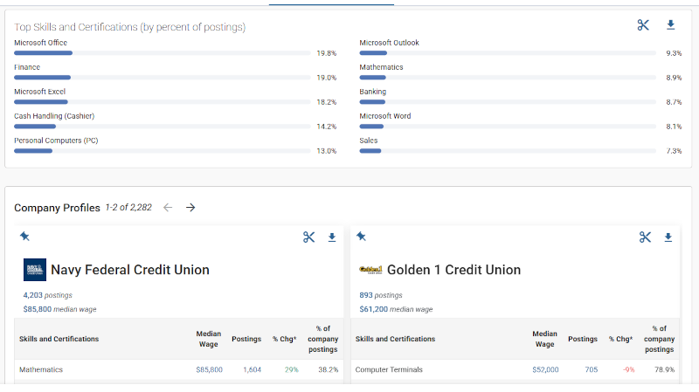The image size is (699, 392).
Task: Sort Navy Federal table by Median Wage
Action: (209, 339)
